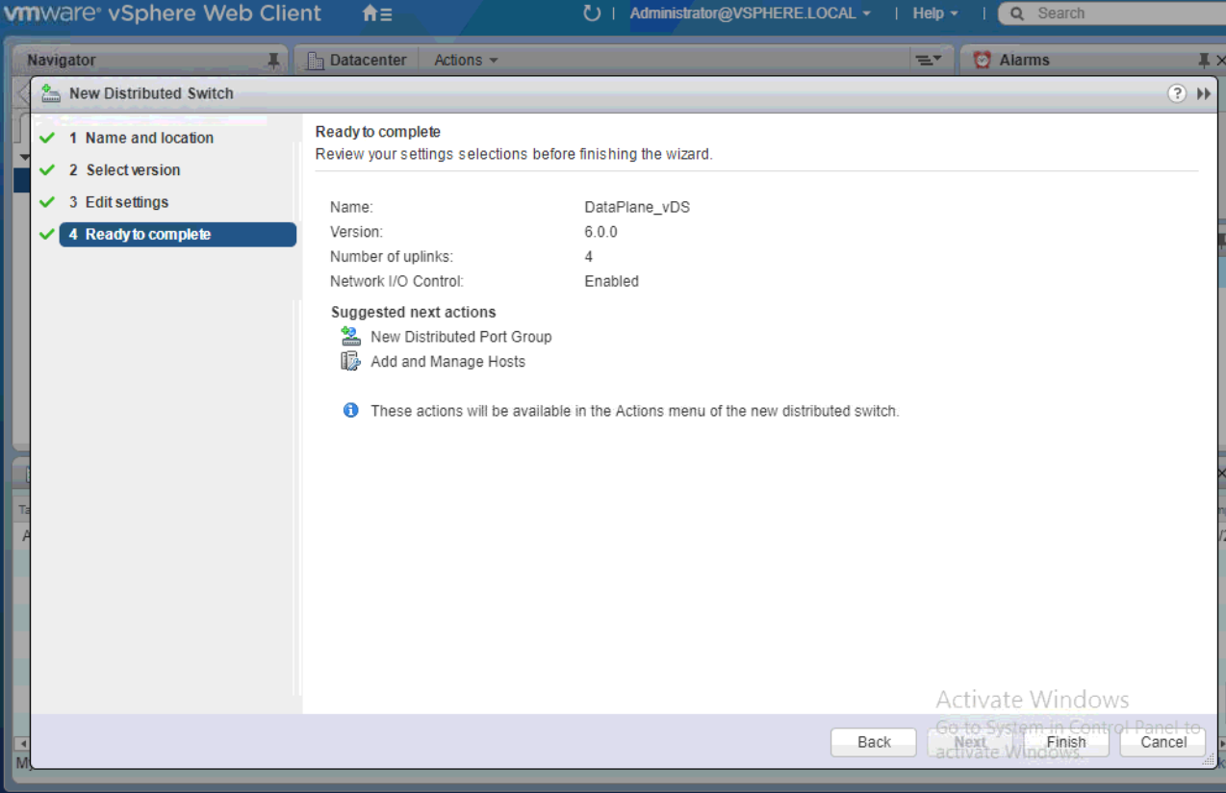Click the Network I/O Control Enabled value
1226x793 pixels.
tap(611, 281)
